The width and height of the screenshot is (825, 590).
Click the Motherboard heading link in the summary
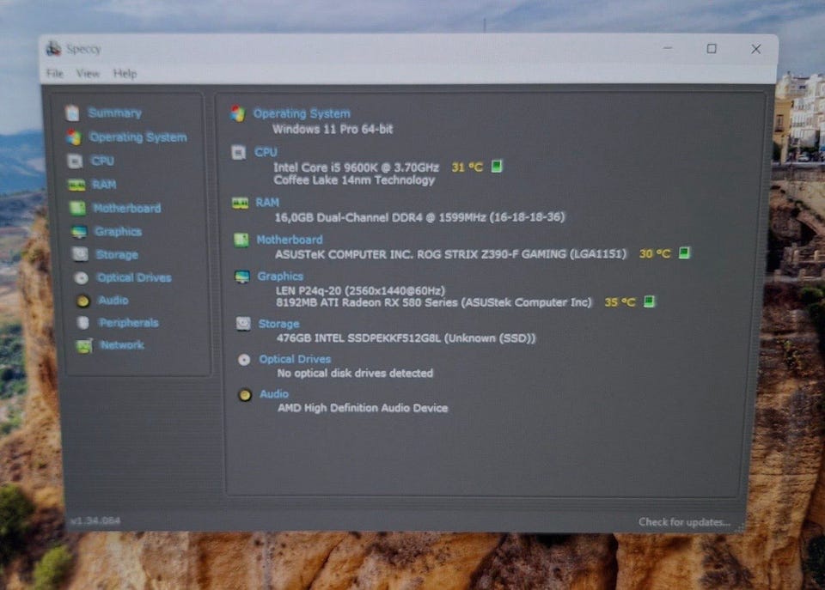pyautogui.click(x=290, y=240)
